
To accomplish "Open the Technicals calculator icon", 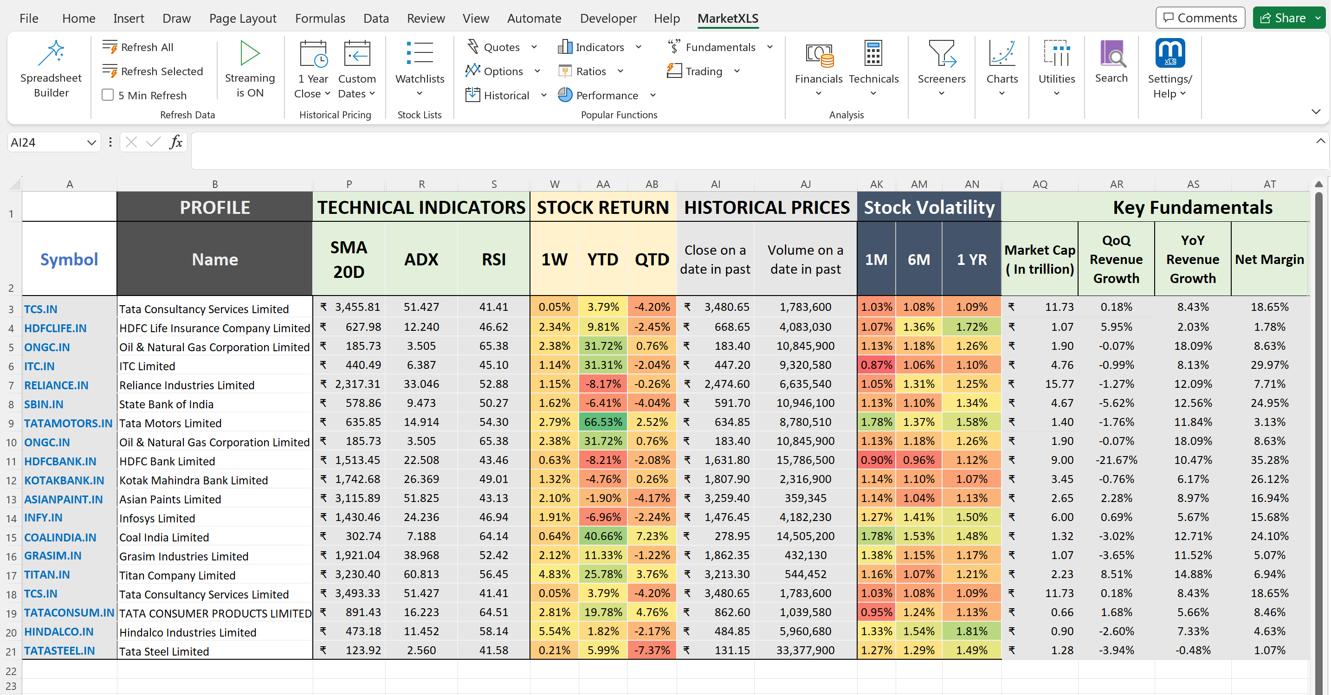I will (873, 54).
